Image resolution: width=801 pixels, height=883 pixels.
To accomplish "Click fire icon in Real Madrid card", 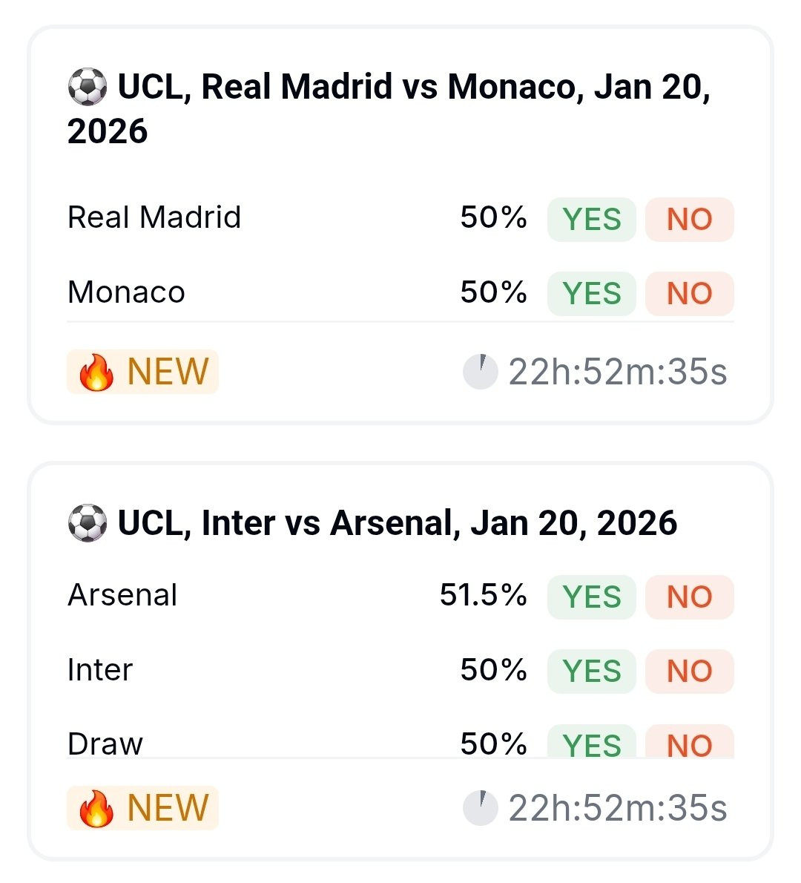I will (96, 372).
